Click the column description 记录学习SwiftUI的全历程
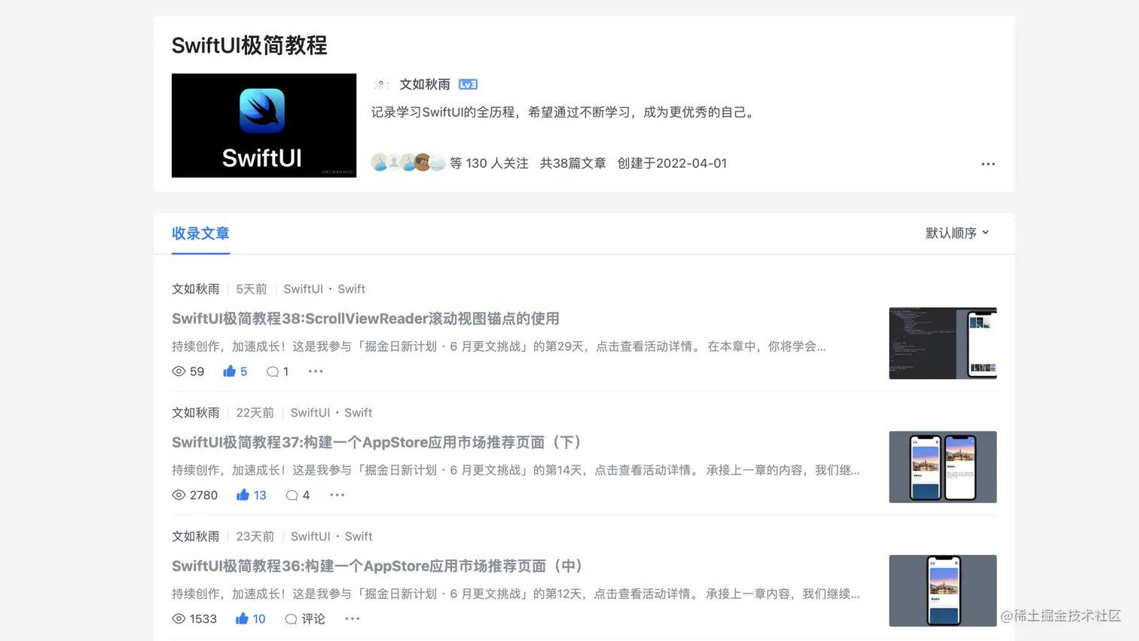 (564, 112)
